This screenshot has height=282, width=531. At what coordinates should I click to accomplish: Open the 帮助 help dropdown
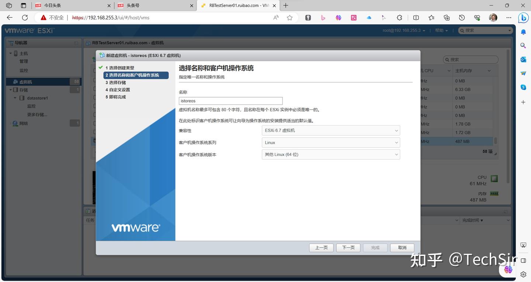pos(441,30)
